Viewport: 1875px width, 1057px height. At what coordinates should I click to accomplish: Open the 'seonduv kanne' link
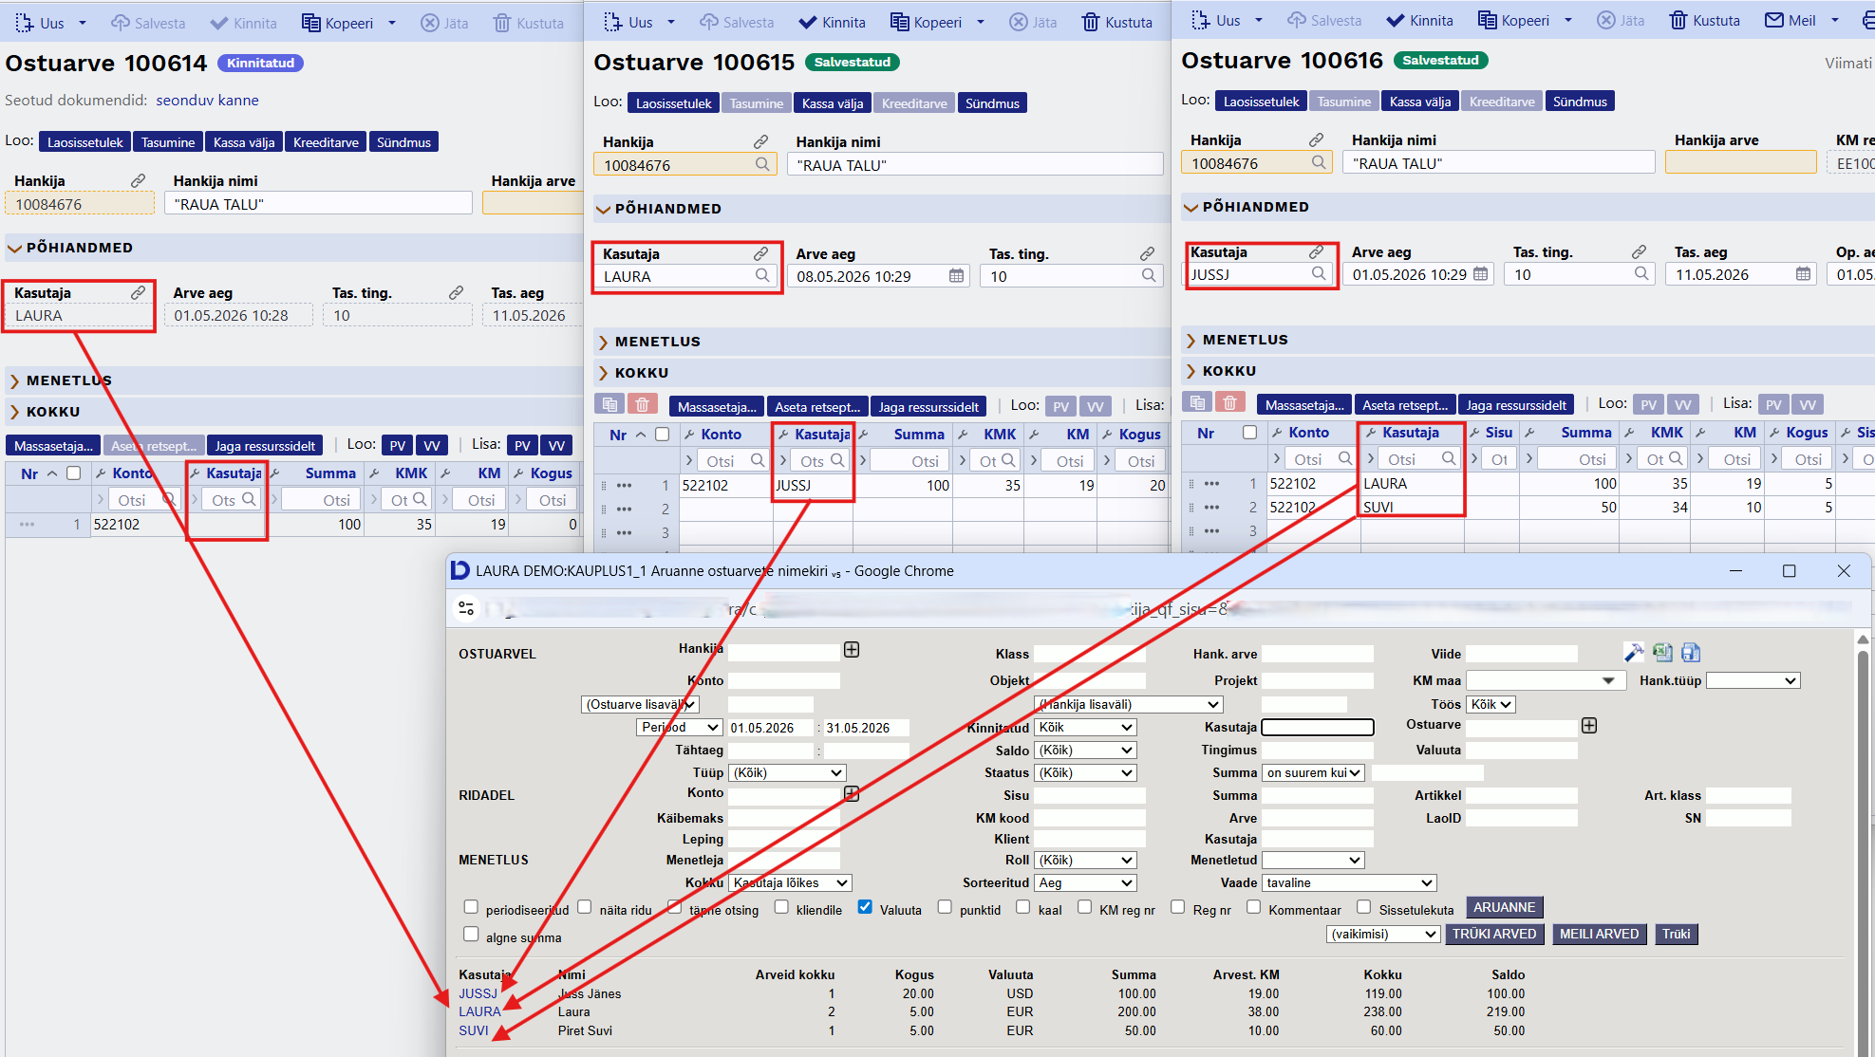tap(207, 101)
